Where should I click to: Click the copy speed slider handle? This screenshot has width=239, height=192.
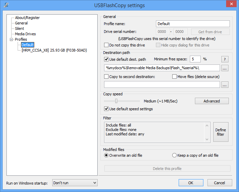(x=116, y=101)
